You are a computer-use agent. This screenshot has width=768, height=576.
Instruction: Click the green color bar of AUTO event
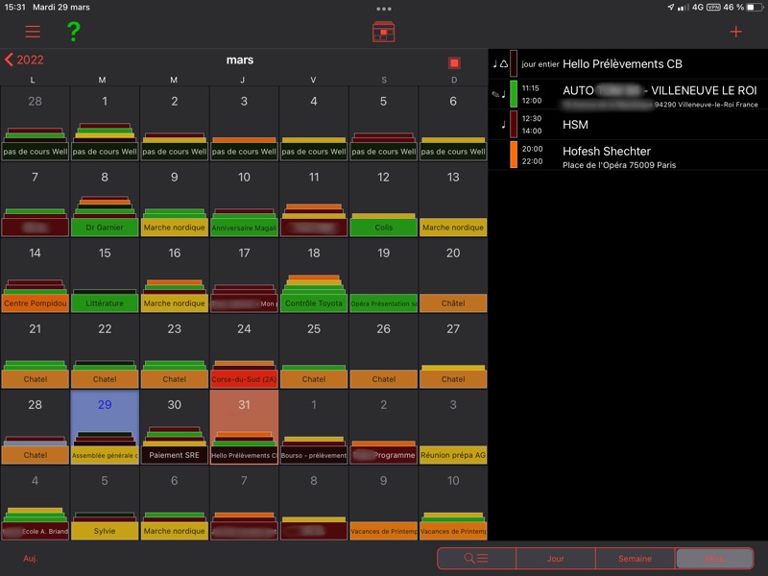tap(514, 94)
